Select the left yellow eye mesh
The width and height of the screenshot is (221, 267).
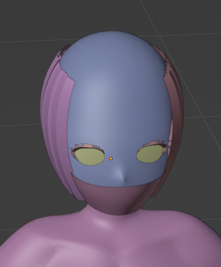click(x=89, y=157)
